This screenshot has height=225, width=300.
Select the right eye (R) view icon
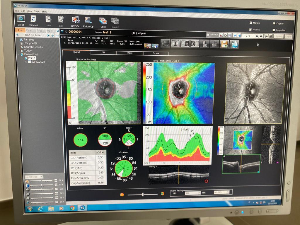185,44
